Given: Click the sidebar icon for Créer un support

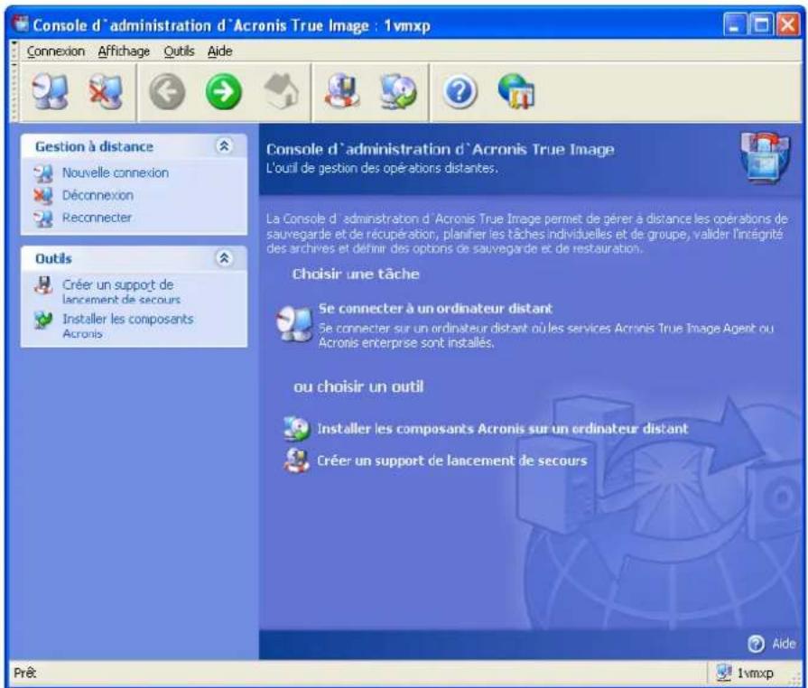Looking at the screenshot, I should click(43, 285).
